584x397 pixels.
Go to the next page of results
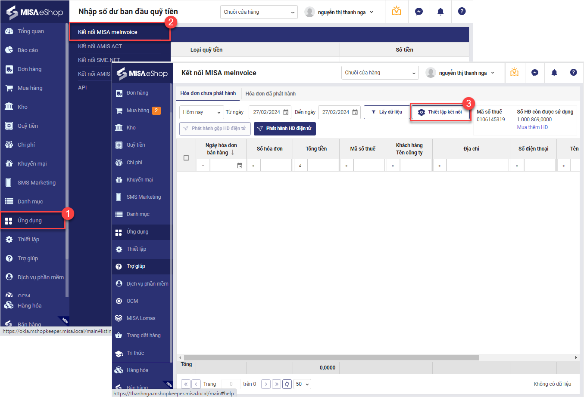[266, 384]
